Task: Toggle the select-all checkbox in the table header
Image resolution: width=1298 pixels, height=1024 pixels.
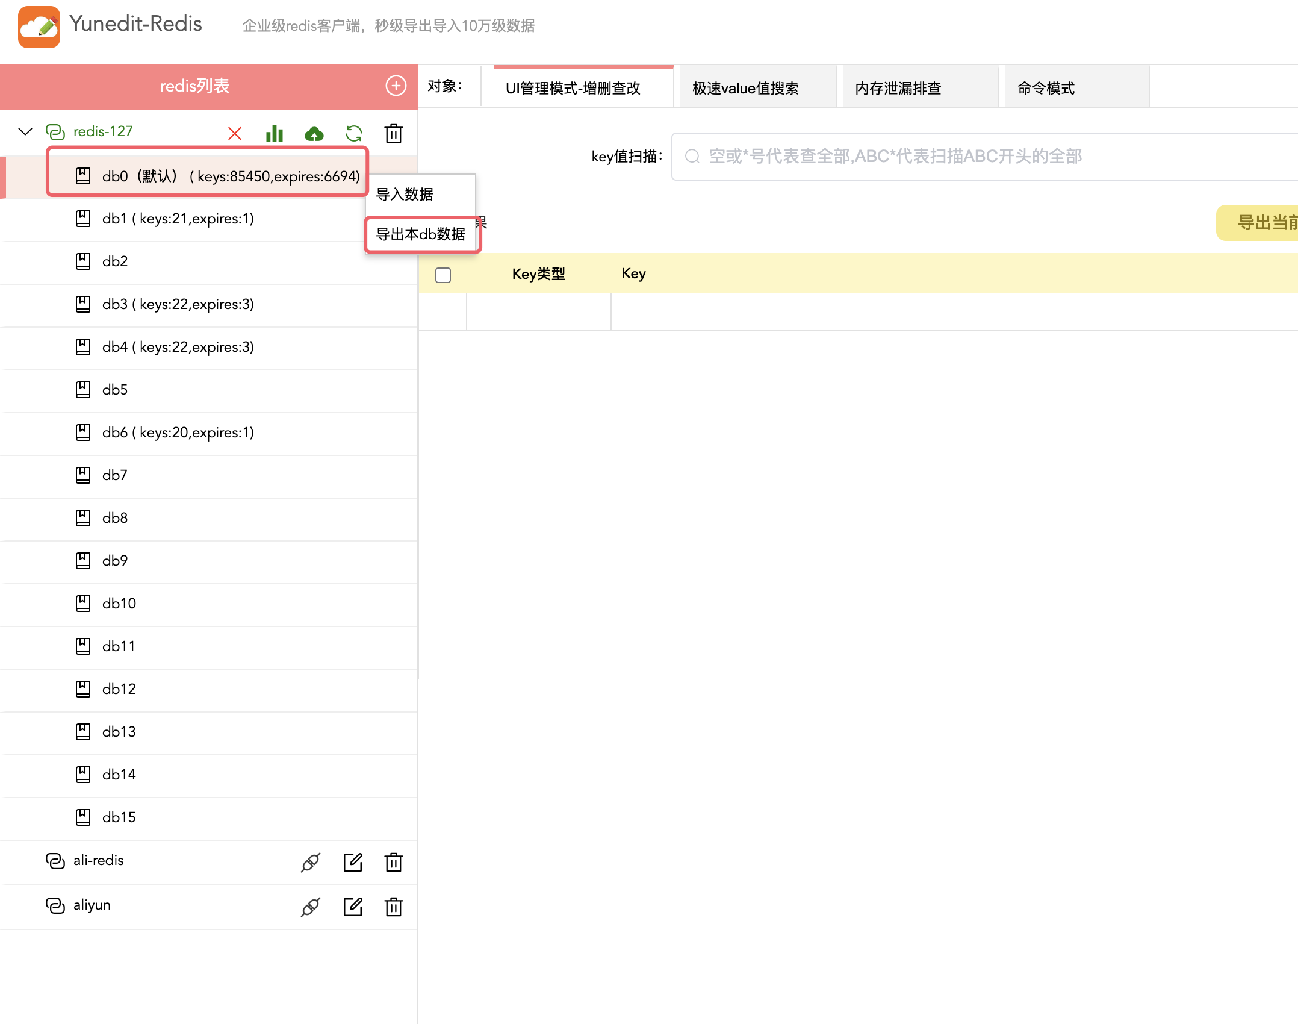Action: click(443, 275)
